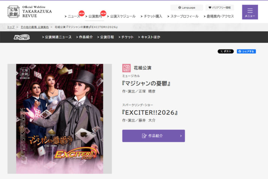Open 劇場案内・アクセス in the top navigation
Image resolution: width=268 pixels, height=179 pixels.
click(x=219, y=16)
